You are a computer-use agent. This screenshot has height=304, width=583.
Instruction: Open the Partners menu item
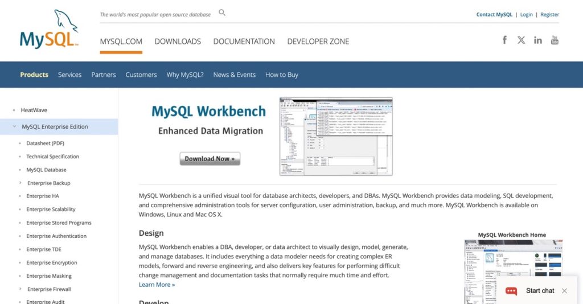pyautogui.click(x=104, y=75)
